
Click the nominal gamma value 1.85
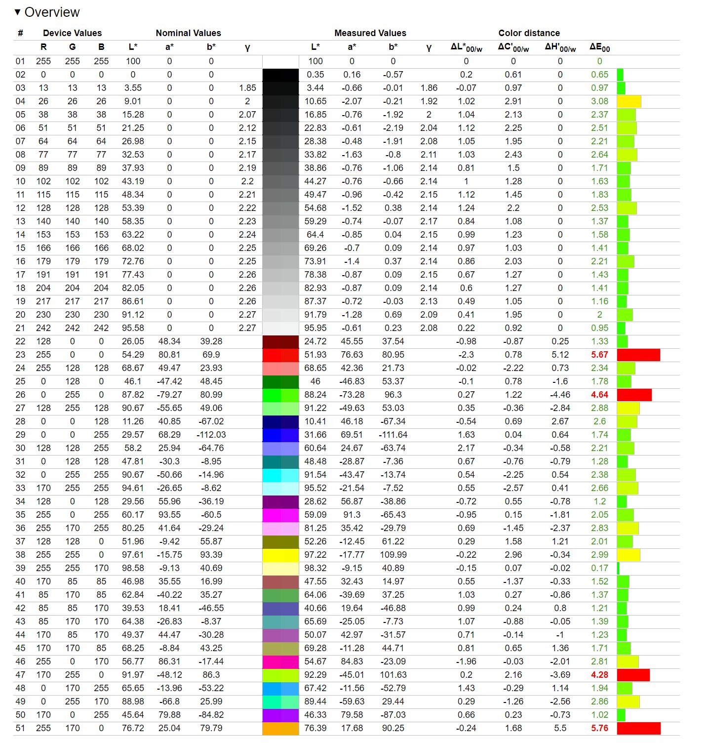tap(247, 88)
